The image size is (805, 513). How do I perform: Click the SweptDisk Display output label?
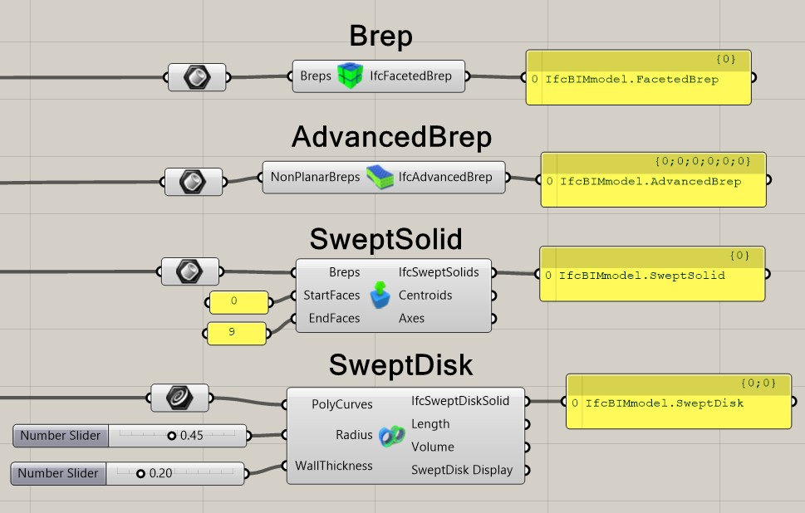(x=462, y=470)
